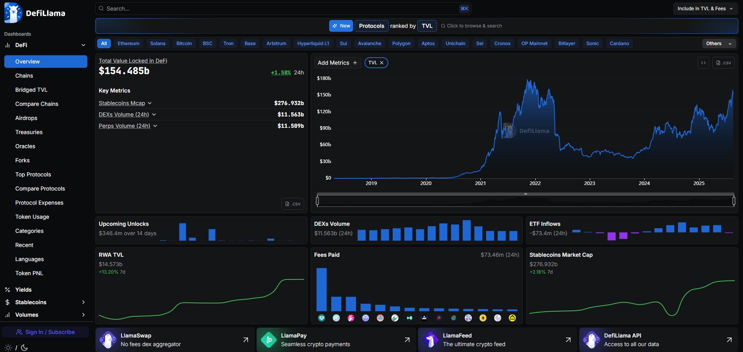743x352 pixels.
Task: Open Overview in sidebar
Action: click(46, 62)
